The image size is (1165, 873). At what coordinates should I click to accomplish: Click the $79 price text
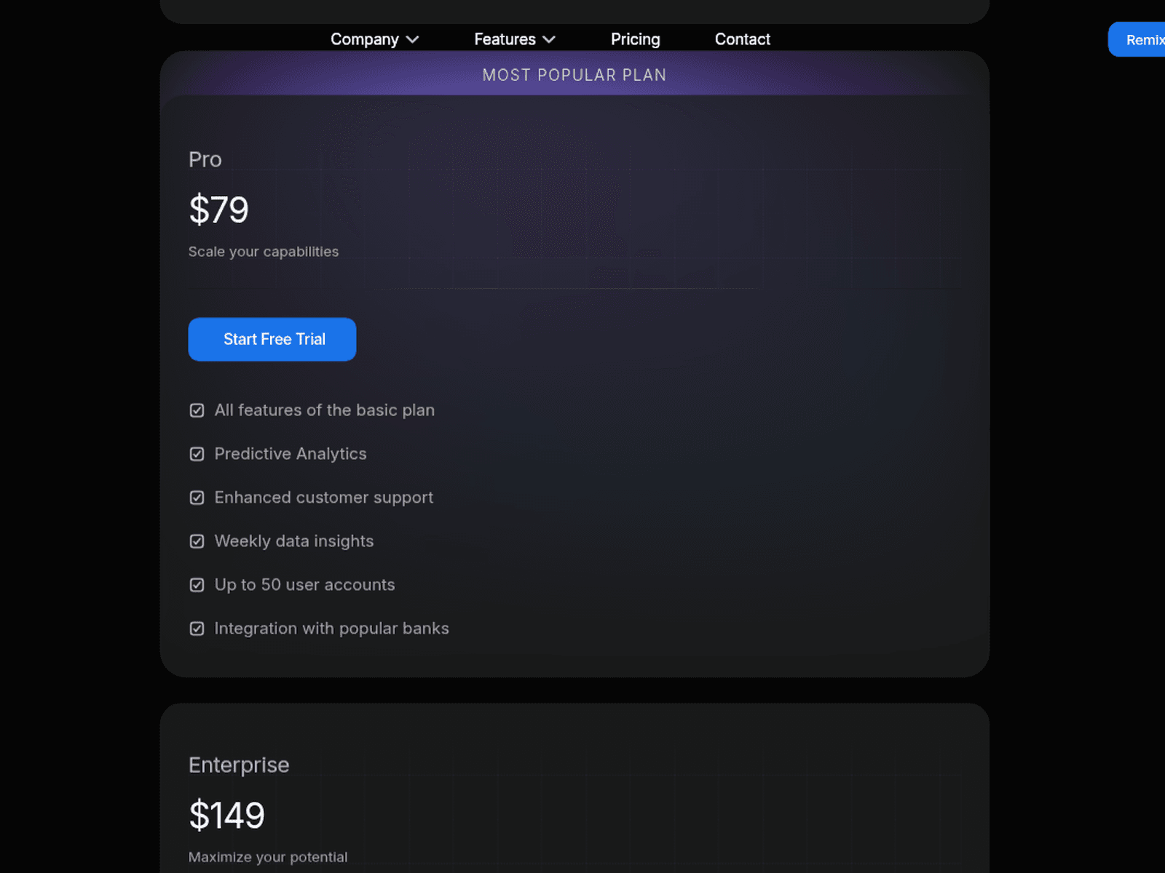(x=218, y=210)
